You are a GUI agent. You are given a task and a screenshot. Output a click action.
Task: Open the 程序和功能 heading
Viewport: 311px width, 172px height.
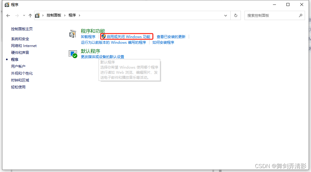(93, 31)
